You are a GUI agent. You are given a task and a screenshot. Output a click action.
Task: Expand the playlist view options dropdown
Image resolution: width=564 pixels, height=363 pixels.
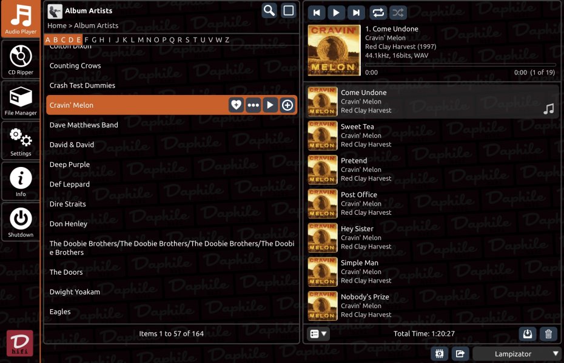[318, 334]
